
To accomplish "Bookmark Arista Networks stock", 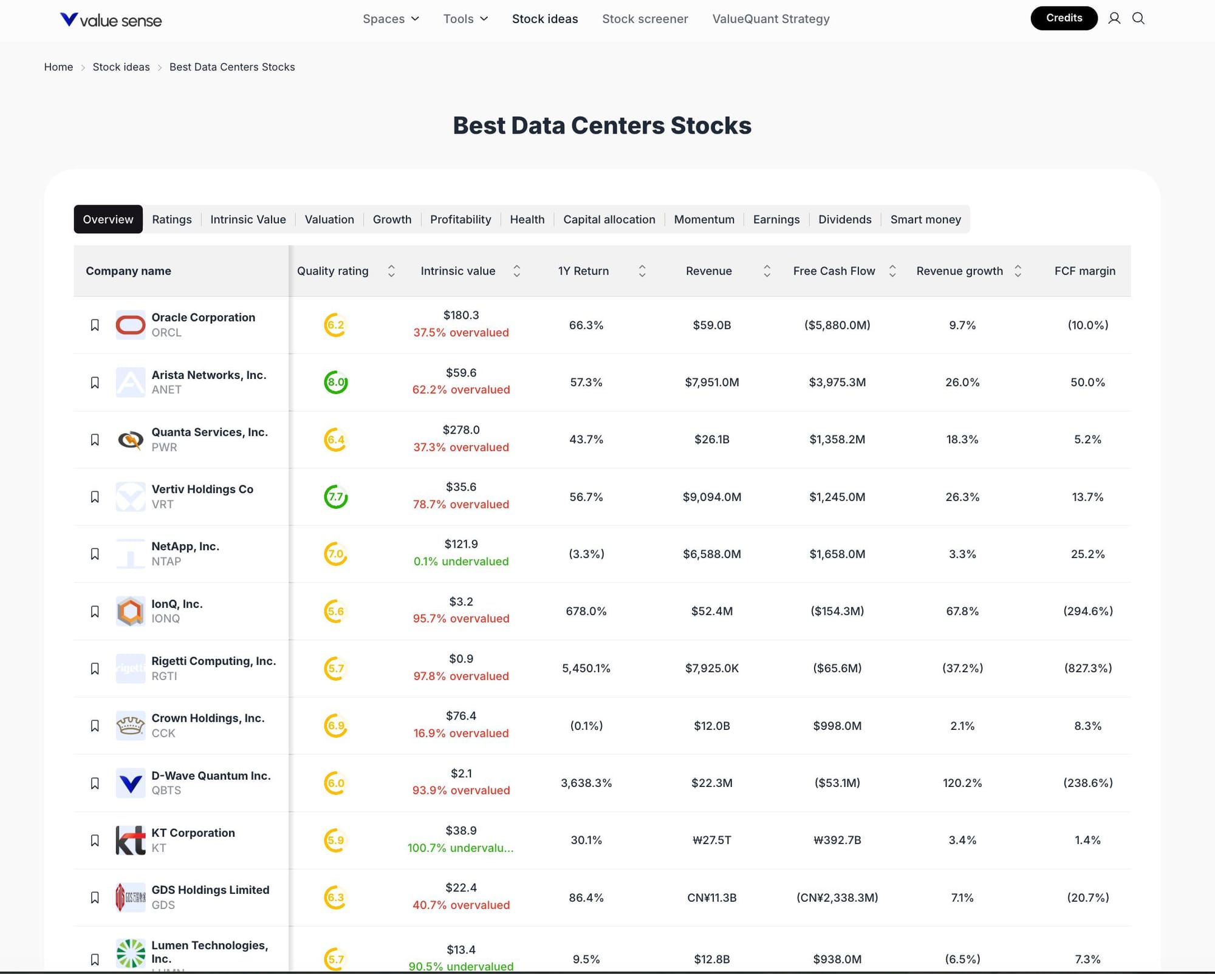I will (x=95, y=383).
